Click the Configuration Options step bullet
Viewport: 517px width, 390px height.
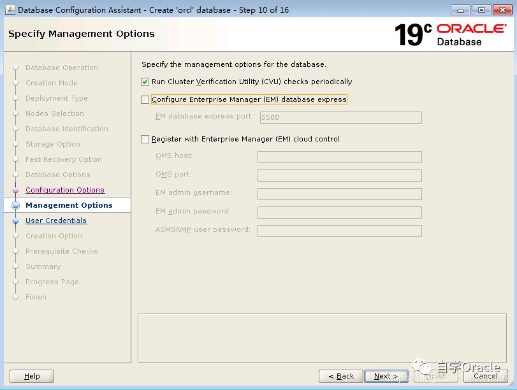click(16, 190)
